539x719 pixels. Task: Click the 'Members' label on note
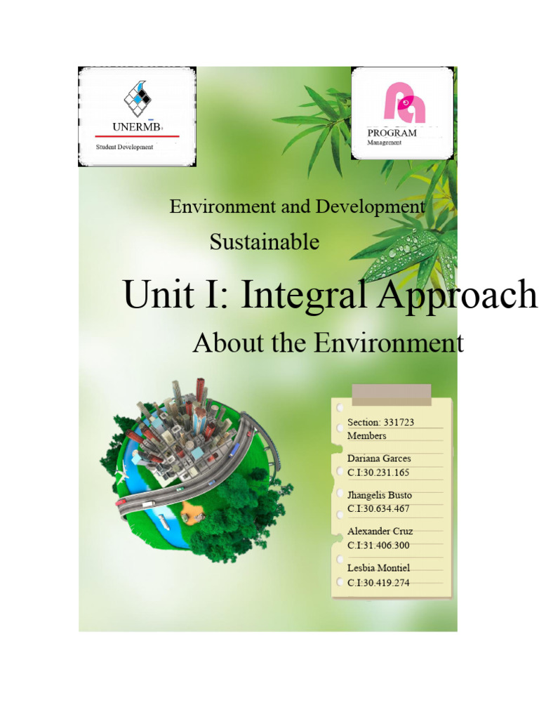point(366,435)
